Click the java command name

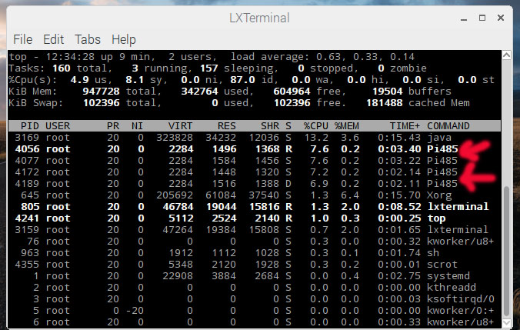[x=439, y=138]
